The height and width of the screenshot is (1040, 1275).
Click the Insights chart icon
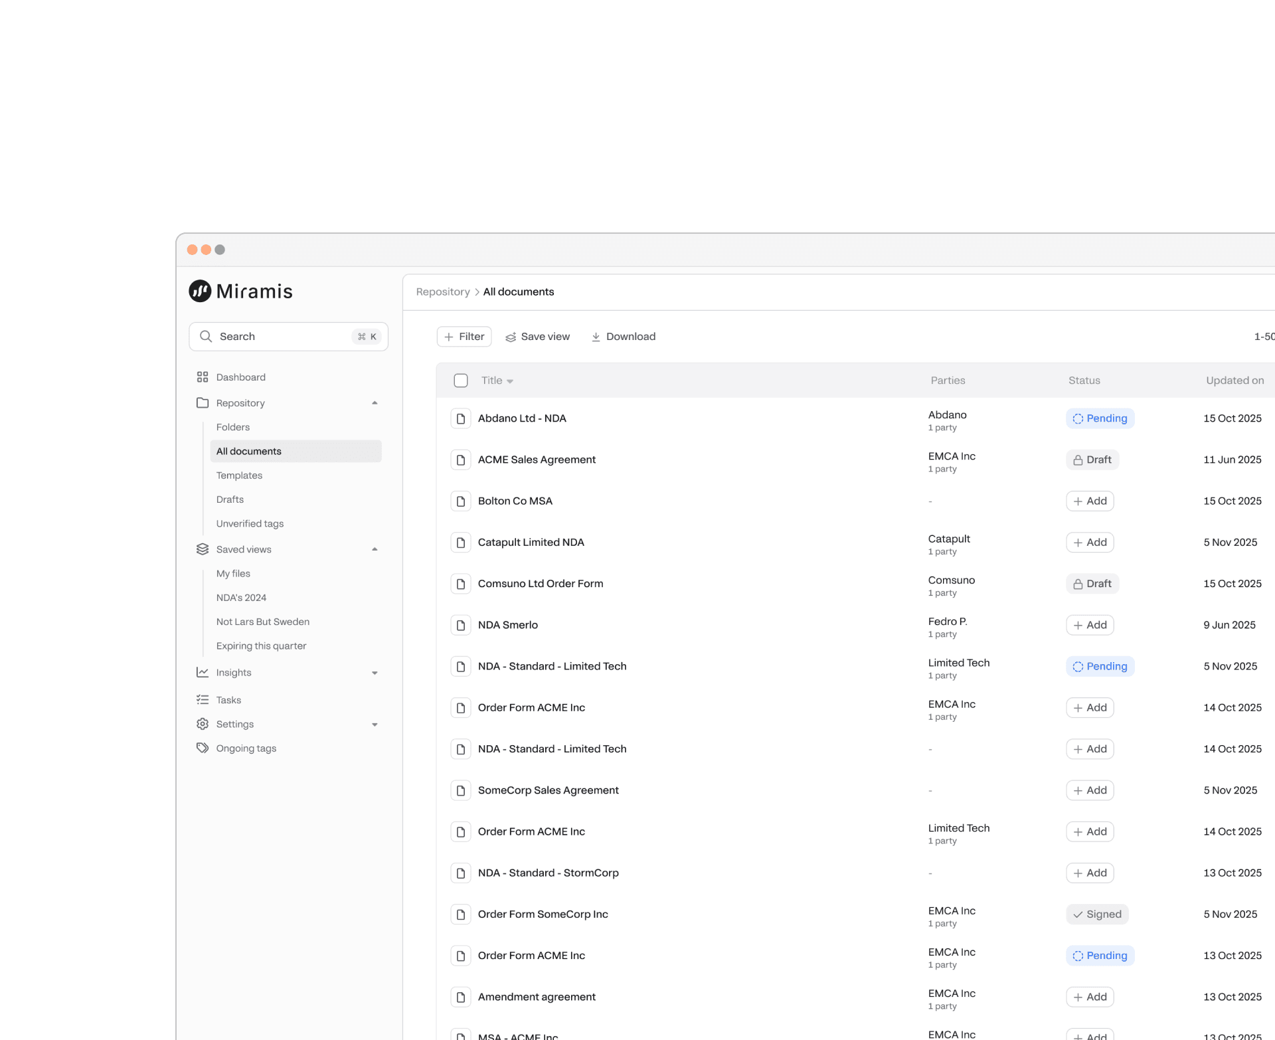point(203,673)
